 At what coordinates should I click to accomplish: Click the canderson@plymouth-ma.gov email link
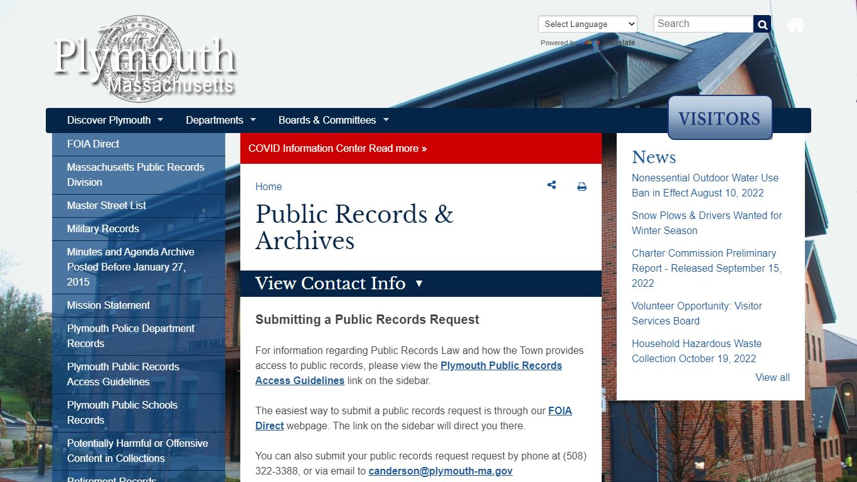click(x=440, y=471)
